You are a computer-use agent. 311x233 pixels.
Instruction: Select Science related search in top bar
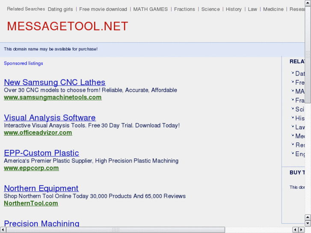[x=210, y=9]
